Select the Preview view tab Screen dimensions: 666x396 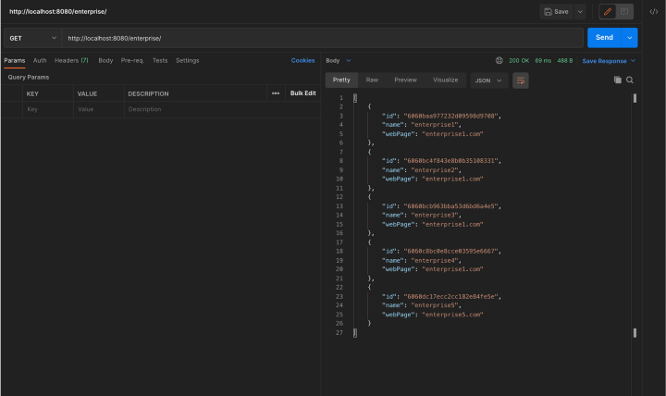(406, 80)
